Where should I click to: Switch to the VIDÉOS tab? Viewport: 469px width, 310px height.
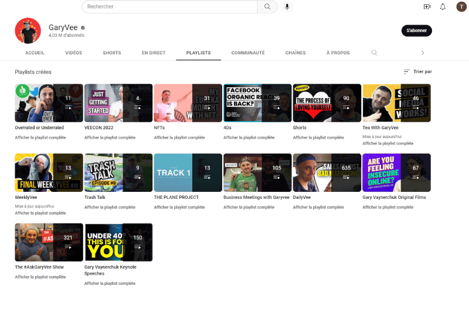[74, 53]
